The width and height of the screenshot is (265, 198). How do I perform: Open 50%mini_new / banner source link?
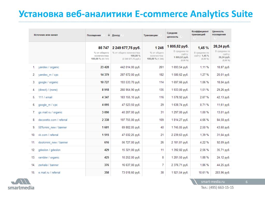[x=52, y=127]
